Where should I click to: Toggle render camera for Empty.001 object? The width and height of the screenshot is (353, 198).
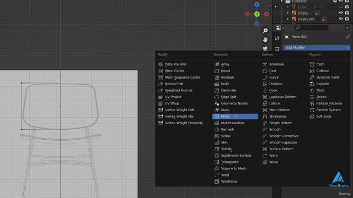coord(347,19)
